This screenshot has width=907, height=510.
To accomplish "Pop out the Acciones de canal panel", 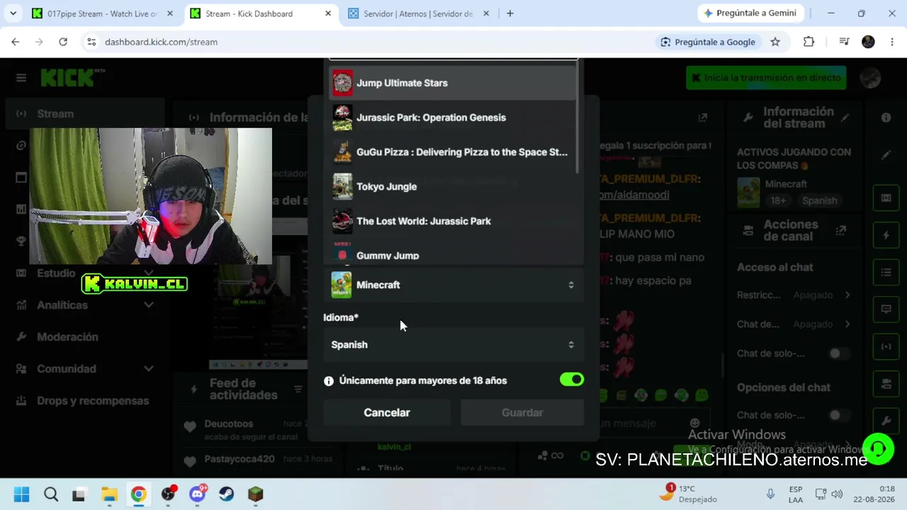I will click(841, 230).
